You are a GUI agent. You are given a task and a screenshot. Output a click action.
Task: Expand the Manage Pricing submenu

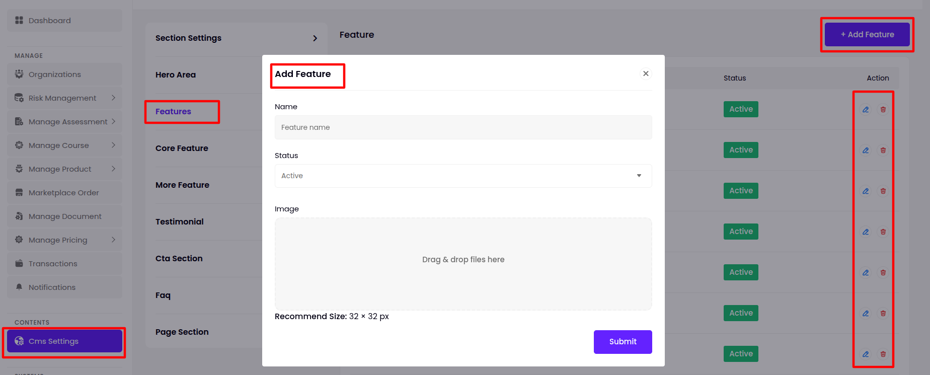pyautogui.click(x=113, y=240)
